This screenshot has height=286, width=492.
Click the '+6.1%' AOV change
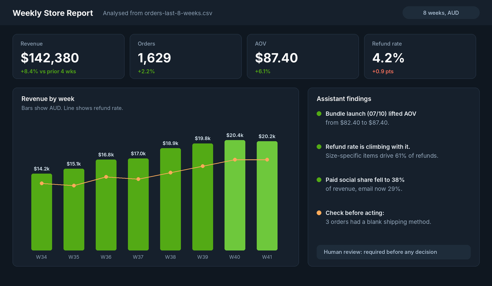click(263, 71)
